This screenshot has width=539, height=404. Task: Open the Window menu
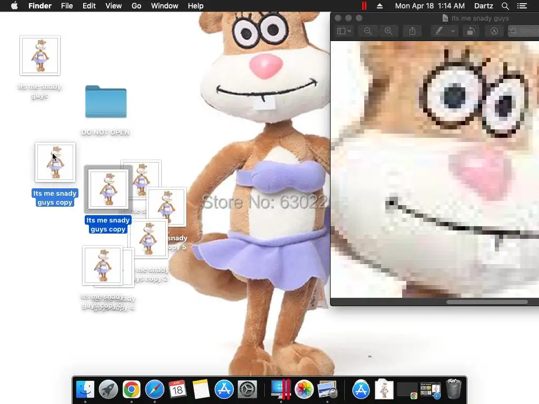click(x=165, y=6)
